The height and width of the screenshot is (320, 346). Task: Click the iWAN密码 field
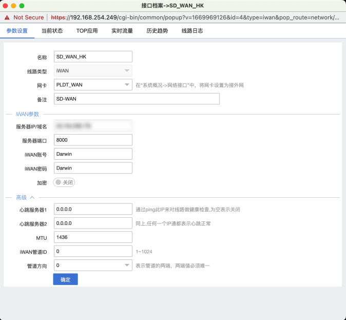[93, 168]
